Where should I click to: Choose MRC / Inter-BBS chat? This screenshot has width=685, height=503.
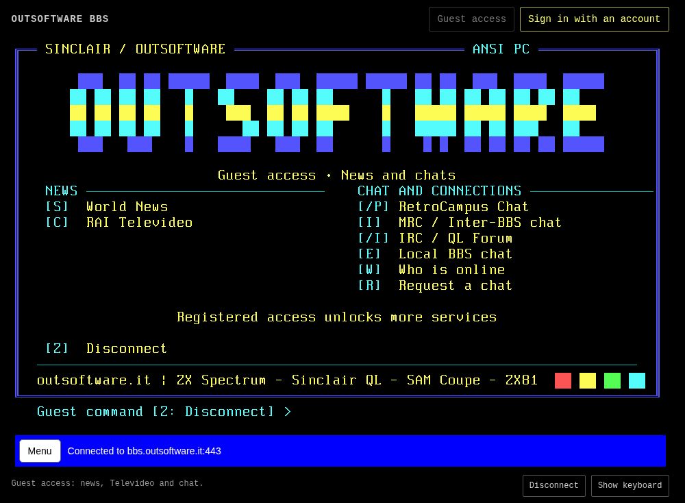460,223
